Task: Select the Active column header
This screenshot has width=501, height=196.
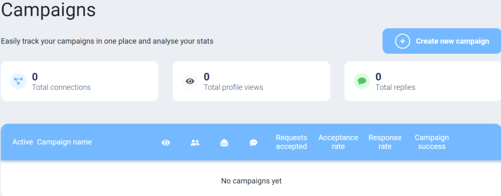Action: tap(23, 142)
